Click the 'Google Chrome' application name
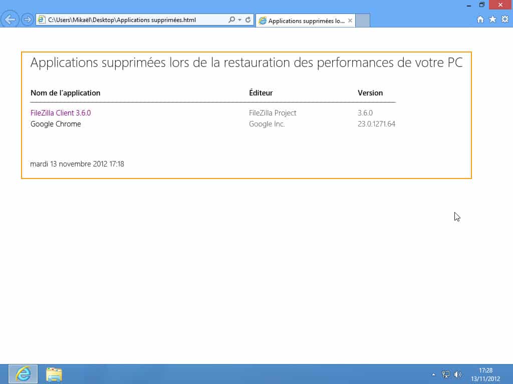The width and height of the screenshot is (513, 384). point(56,124)
